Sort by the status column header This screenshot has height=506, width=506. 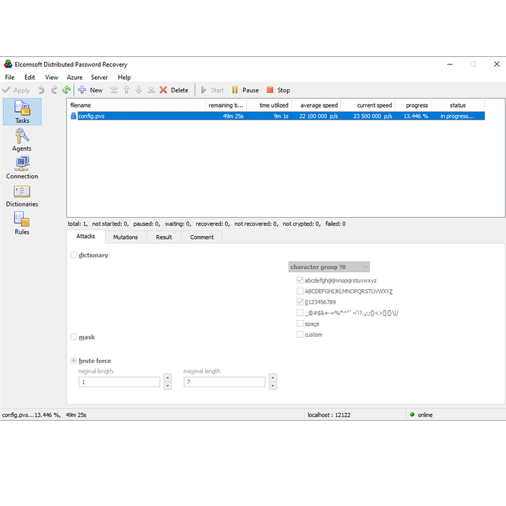coord(457,105)
